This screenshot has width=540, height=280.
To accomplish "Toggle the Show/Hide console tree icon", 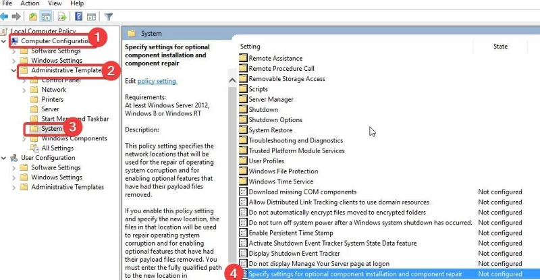I will click(x=46, y=16).
